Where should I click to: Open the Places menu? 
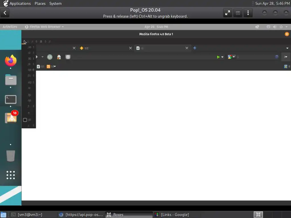(40, 3)
